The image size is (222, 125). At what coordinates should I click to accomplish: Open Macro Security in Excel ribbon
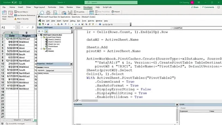(22, 19)
